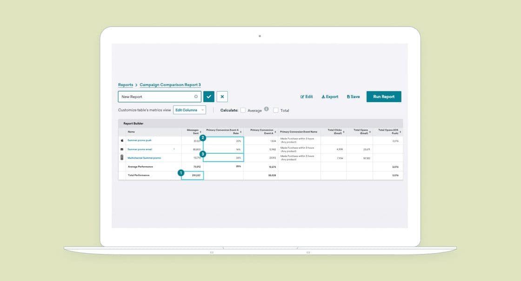
Task: Open the Reports breadcrumb link
Action: [126, 85]
